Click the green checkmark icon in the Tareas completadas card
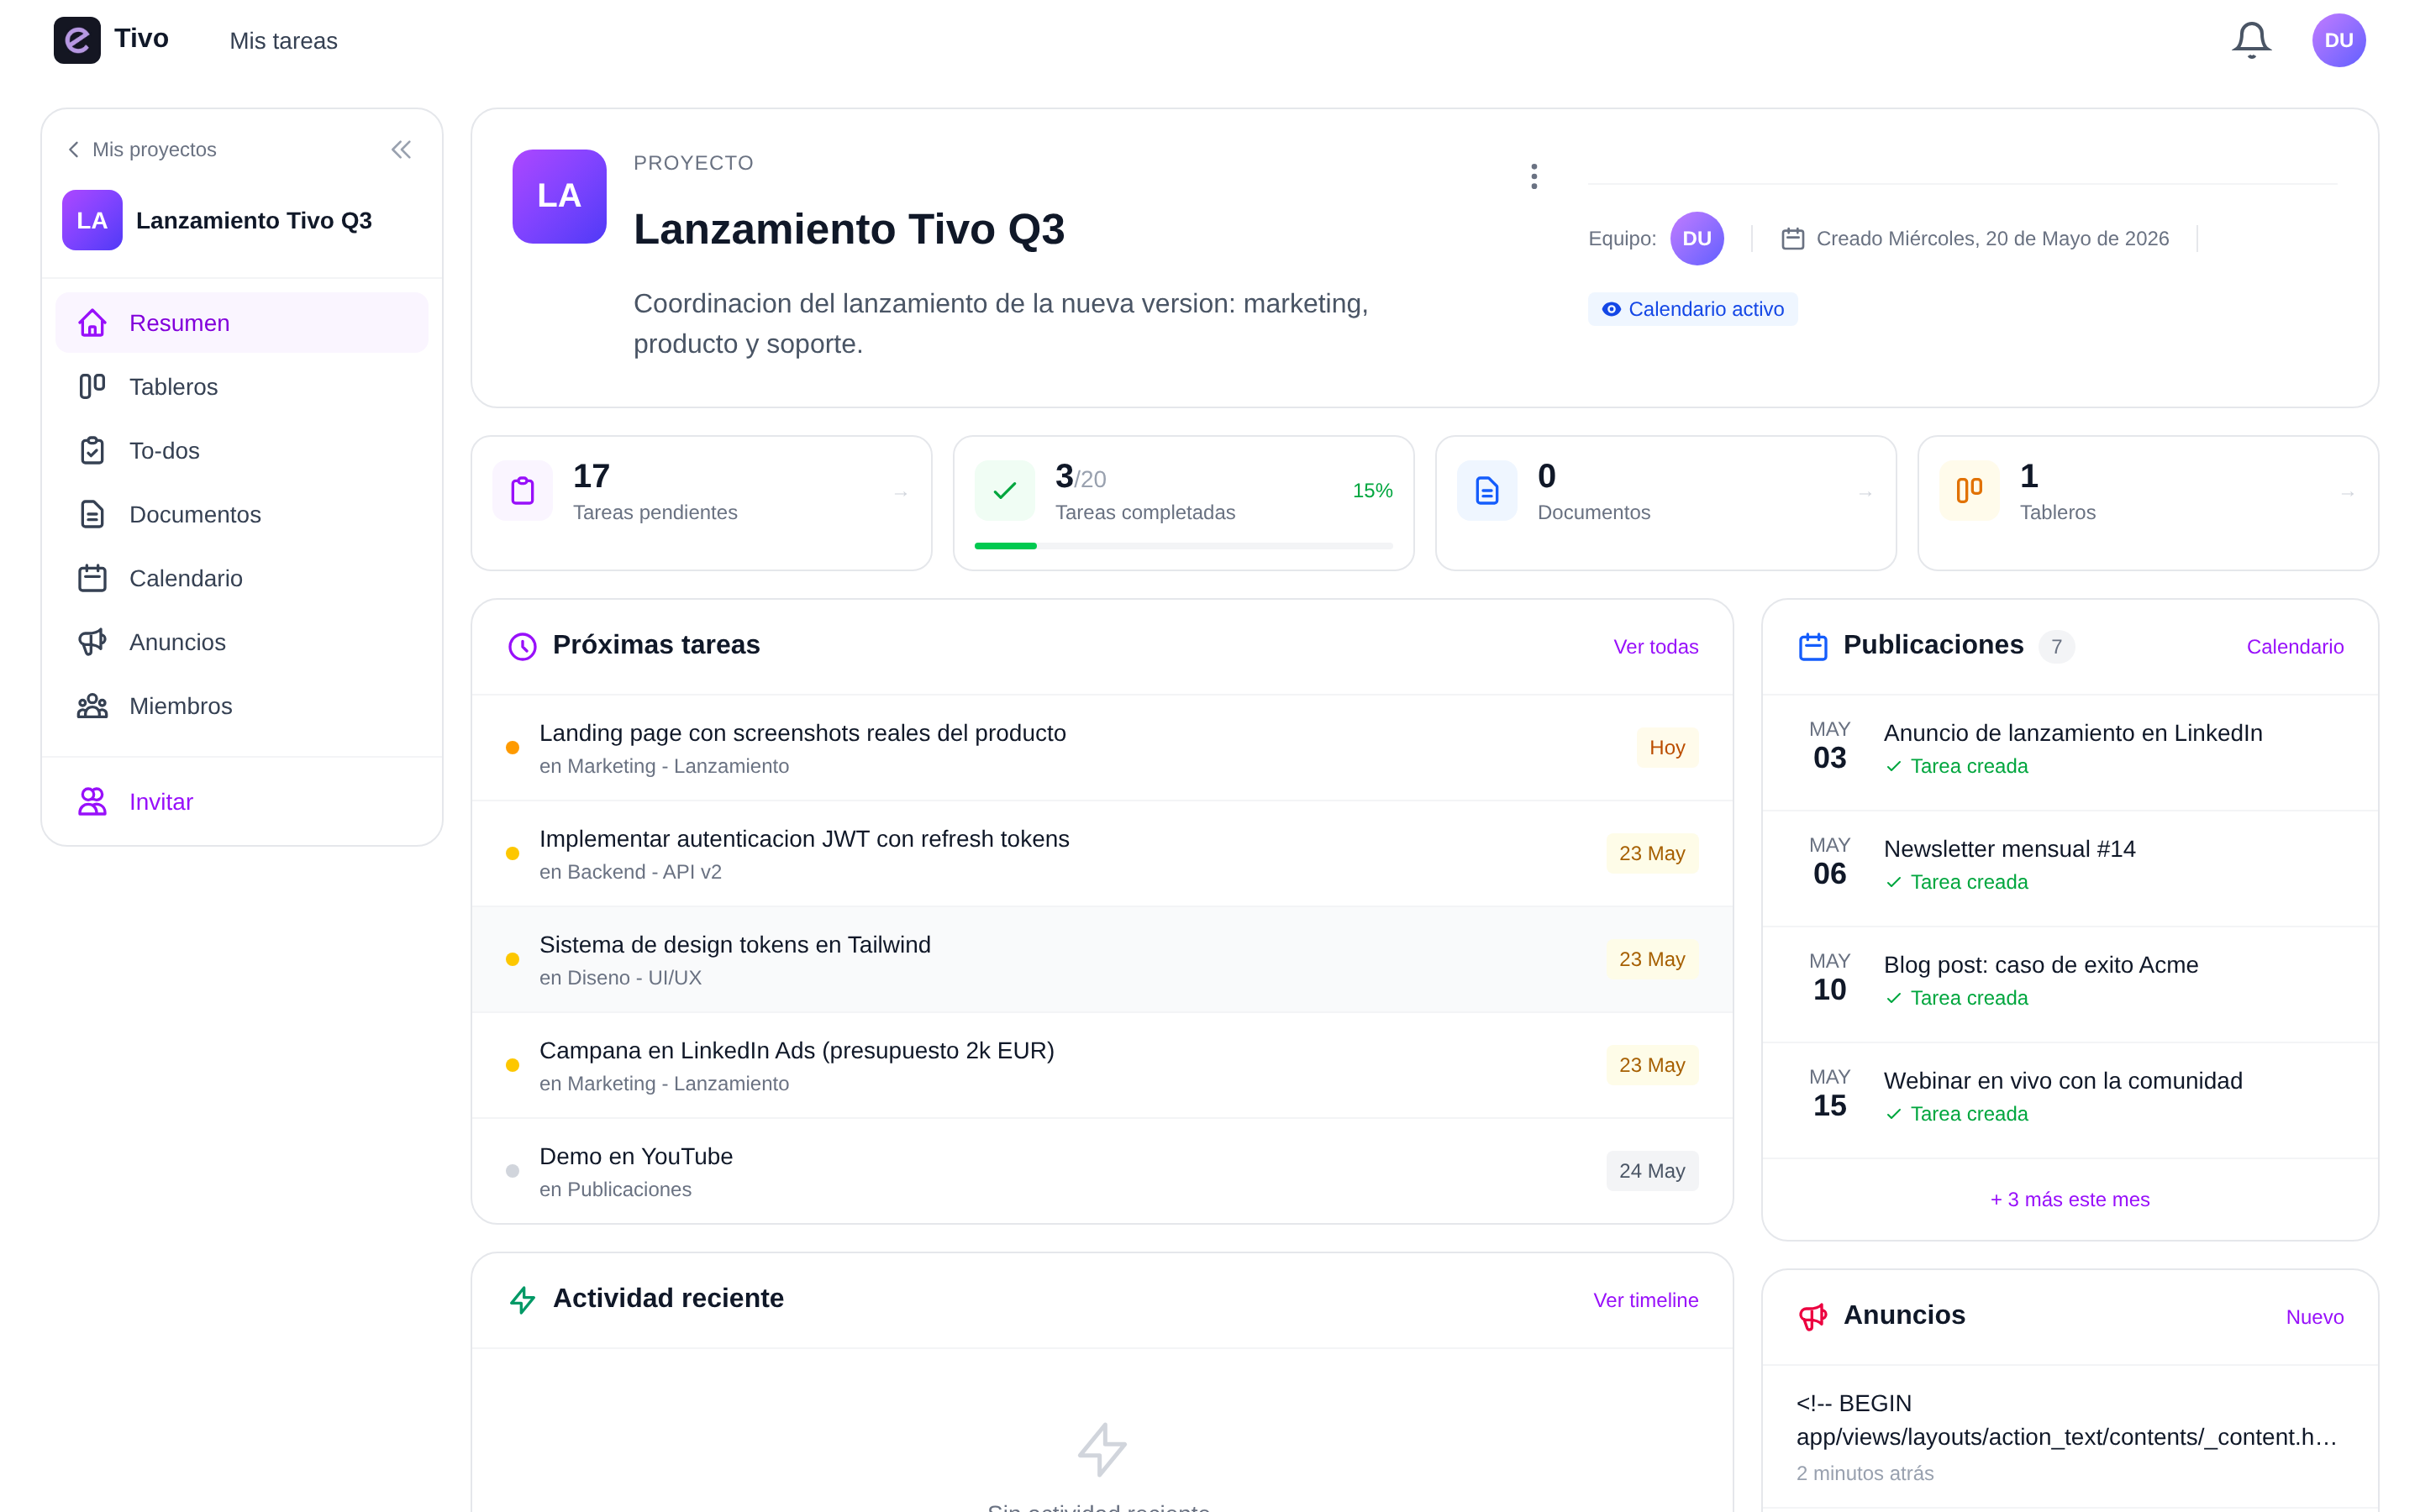This screenshot has height=1512, width=2420. click(x=1004, y=491)
